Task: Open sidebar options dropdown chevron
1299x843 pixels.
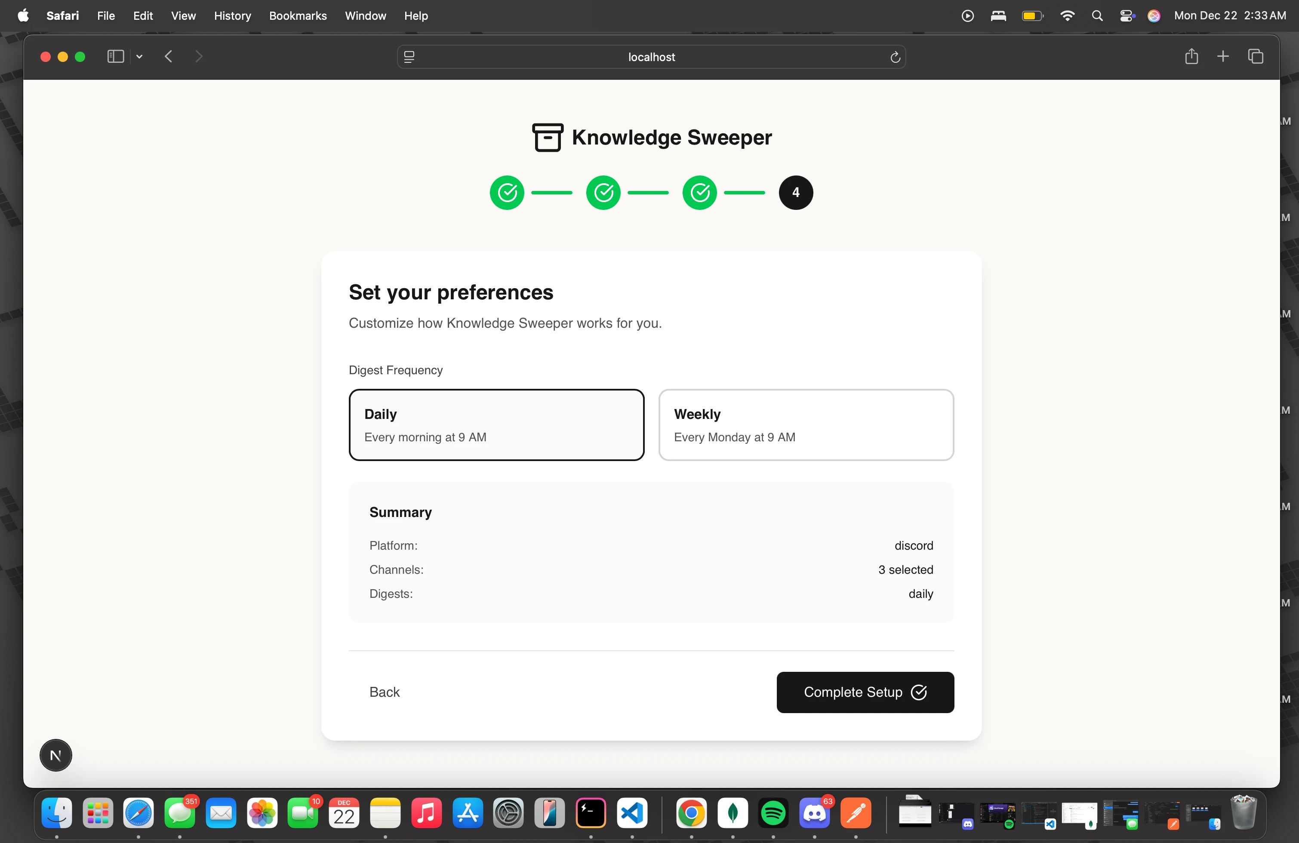Action: click(140, 57)
